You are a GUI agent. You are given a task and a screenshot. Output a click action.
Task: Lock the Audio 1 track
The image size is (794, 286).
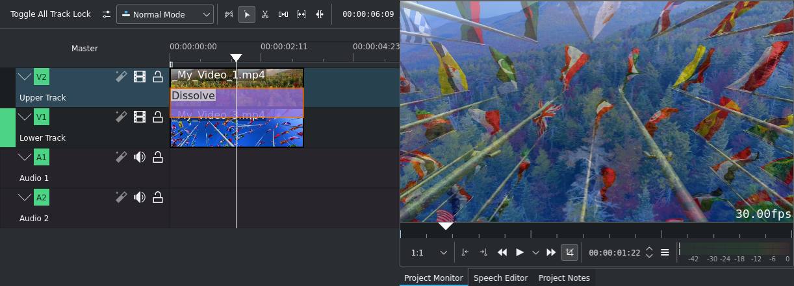pyautogui.click(x=157, y=158)
